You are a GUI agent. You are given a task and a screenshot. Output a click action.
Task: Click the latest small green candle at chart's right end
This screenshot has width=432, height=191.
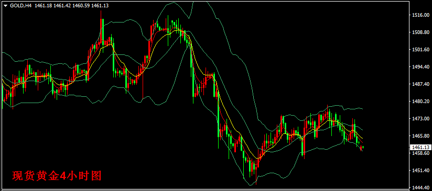pos(363,147)
